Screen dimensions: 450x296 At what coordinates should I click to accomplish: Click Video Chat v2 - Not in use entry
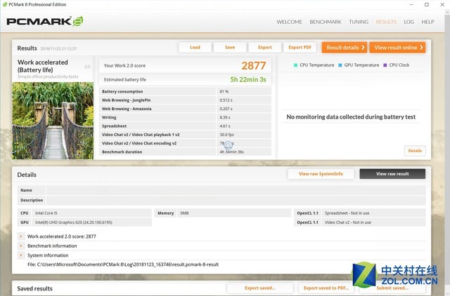click(x=348, y=222)
